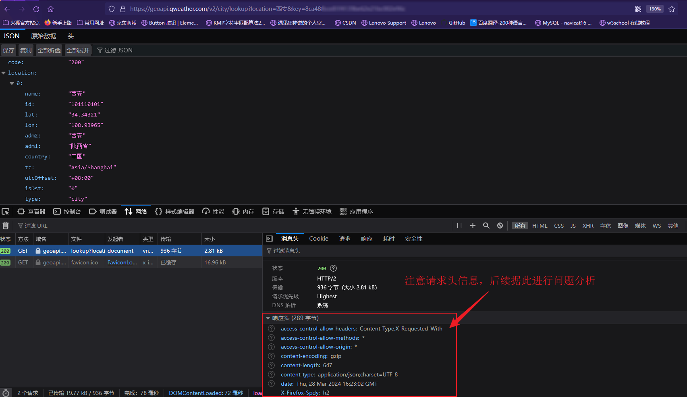
Task: Open the 内存 memory panel
Action: (x=243, y=212)
